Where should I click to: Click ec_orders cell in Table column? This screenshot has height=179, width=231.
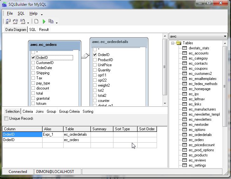(x=77, y=140)
